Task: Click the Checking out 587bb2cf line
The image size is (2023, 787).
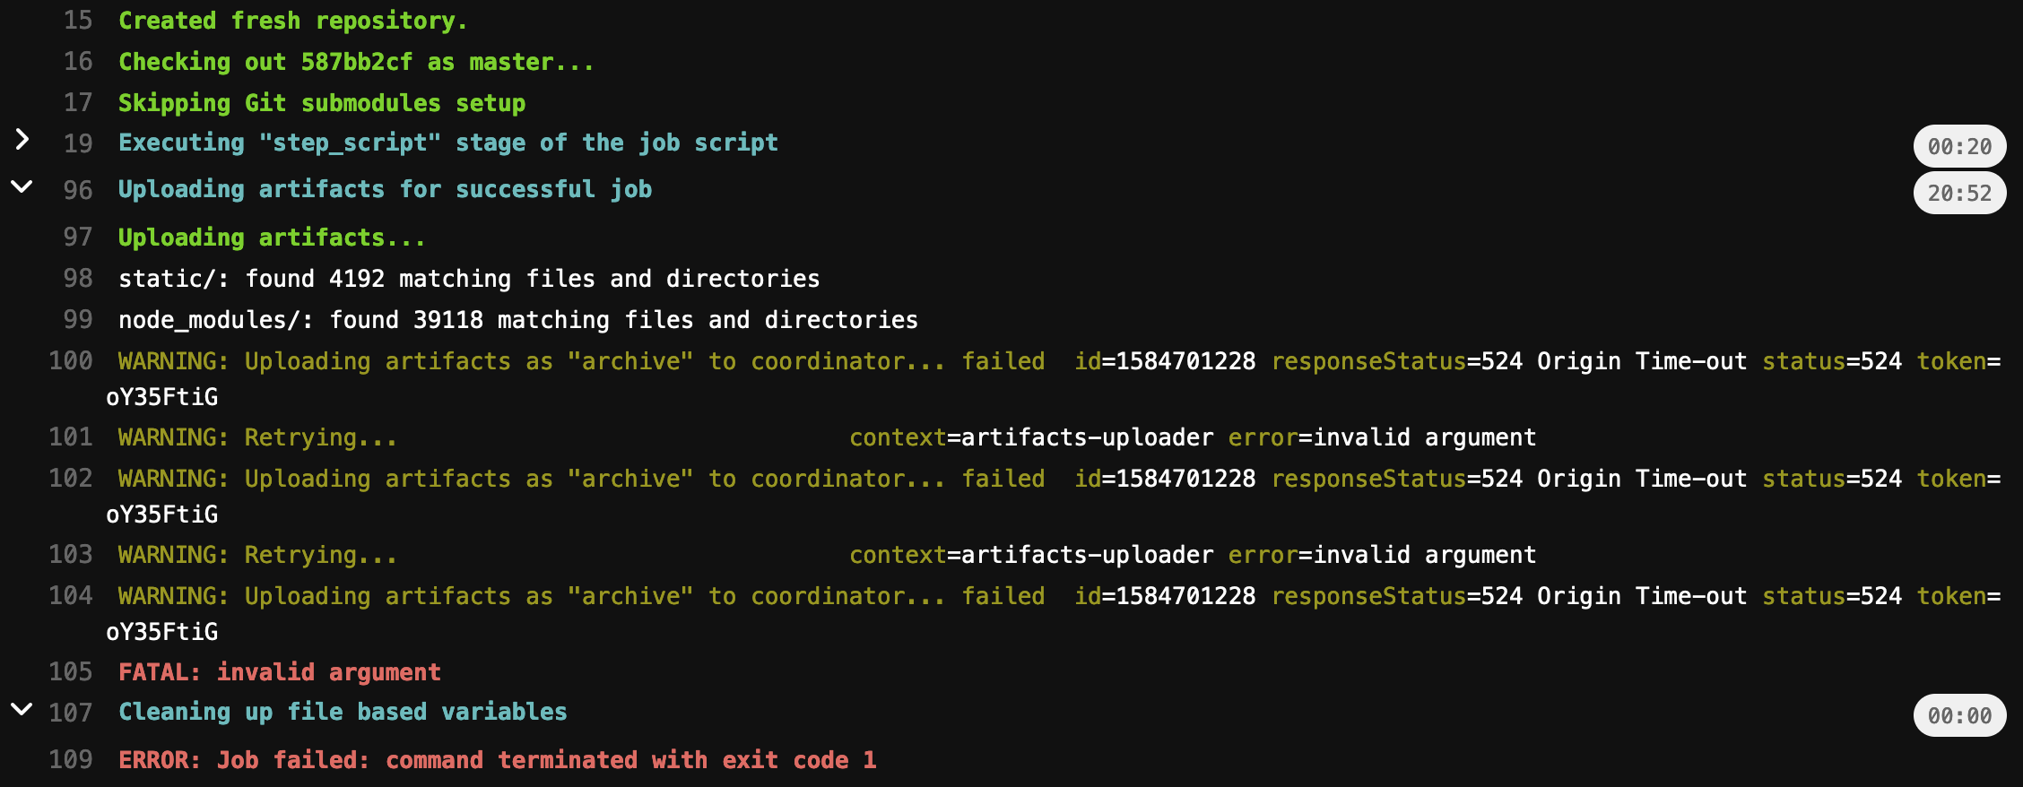Action: [x=356, y=62]
